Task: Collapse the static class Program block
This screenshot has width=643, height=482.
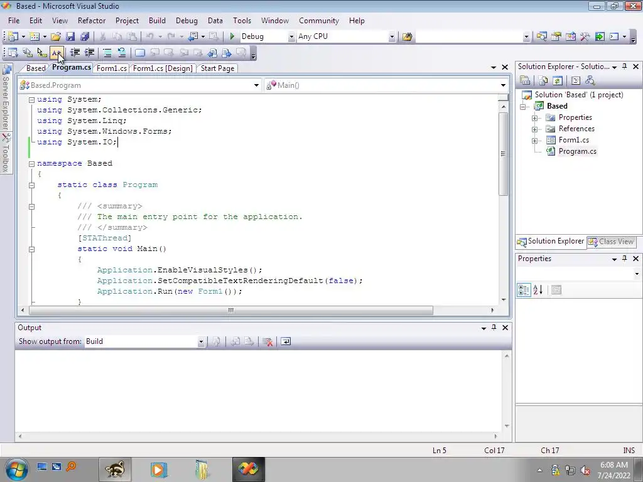Action: point(31,185)
